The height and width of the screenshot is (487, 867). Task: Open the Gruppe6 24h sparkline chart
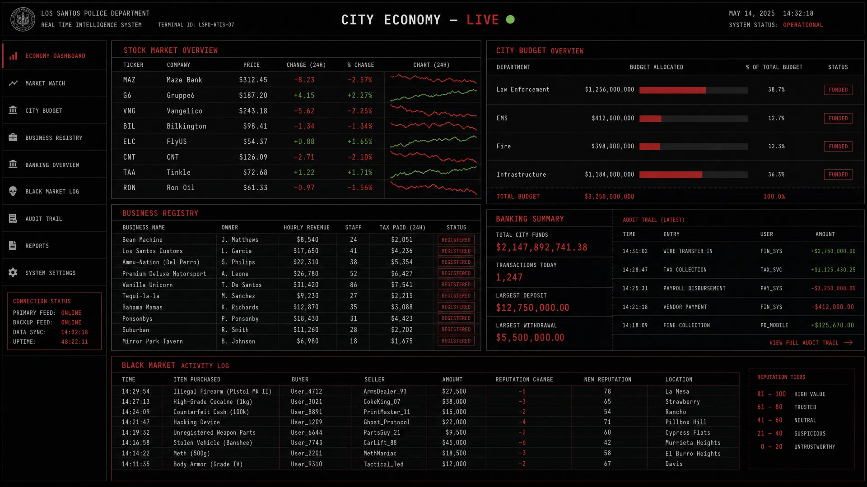point(433,95)
